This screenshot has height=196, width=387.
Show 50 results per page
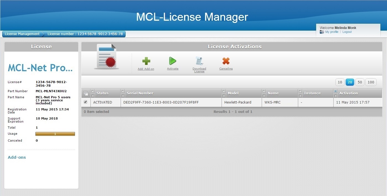coord(360,82)
